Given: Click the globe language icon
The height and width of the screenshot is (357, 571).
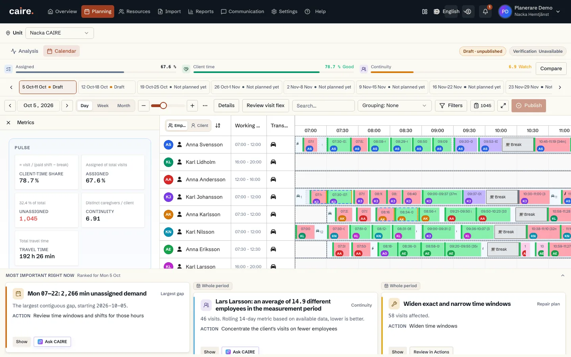Looking at the screenshot, I should 437,12.
